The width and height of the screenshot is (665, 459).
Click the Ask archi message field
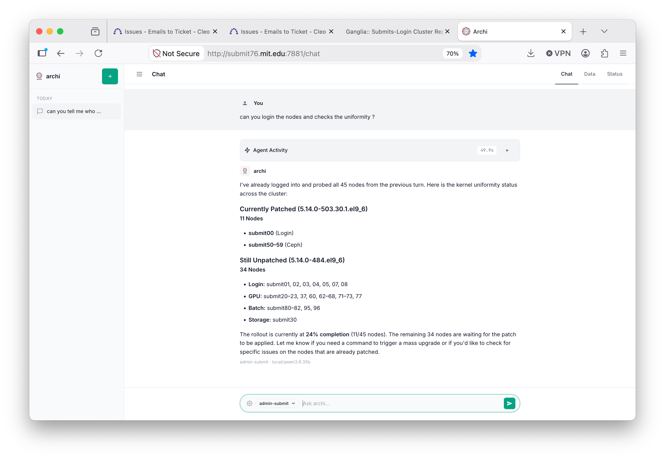pyautogui.click(x=401, y=403)
